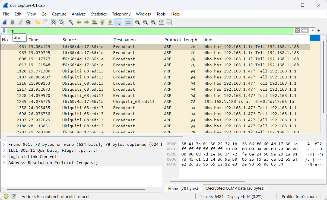This screenshot has width=327, height=200.
Task: Open the Wireless menu
Action: click(143, 14)
